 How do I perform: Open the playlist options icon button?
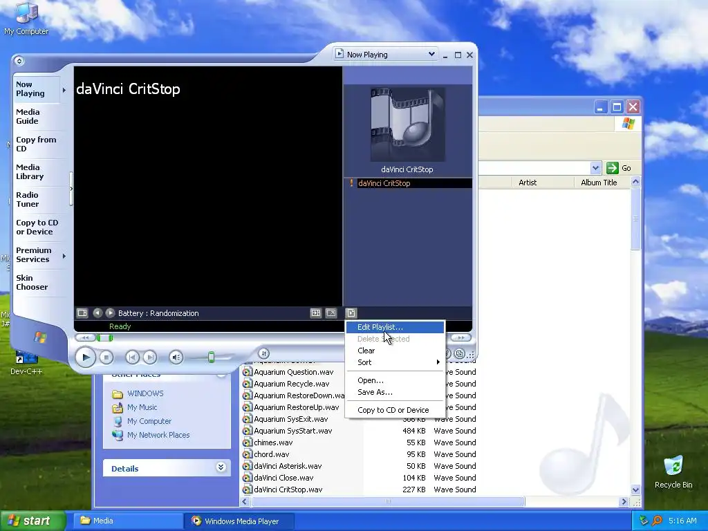(x=351, y=313)
